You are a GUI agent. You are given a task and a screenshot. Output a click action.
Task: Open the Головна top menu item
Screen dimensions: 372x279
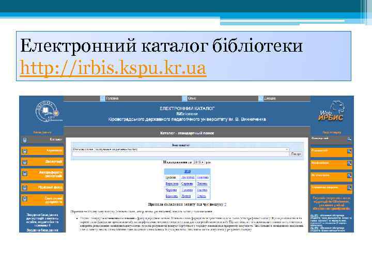(x=112, y=98)
